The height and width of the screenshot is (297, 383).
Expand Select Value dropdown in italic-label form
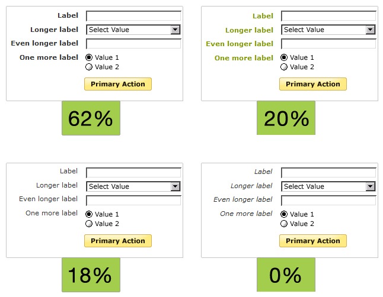point(328,186)
